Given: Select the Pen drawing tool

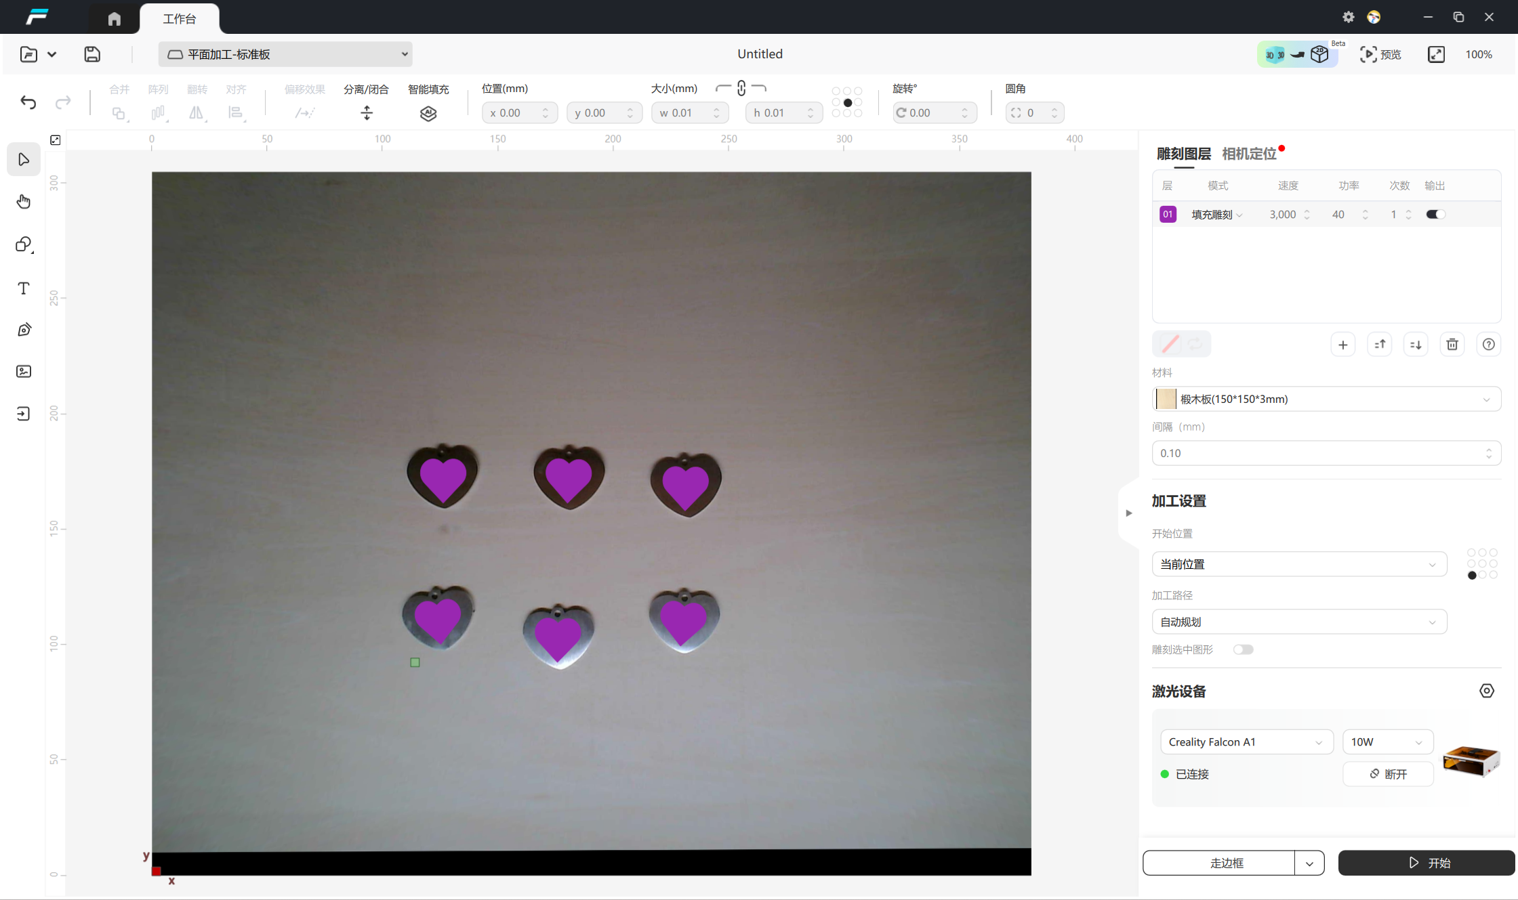Looking at the screenshot, I should pos(24,330).
